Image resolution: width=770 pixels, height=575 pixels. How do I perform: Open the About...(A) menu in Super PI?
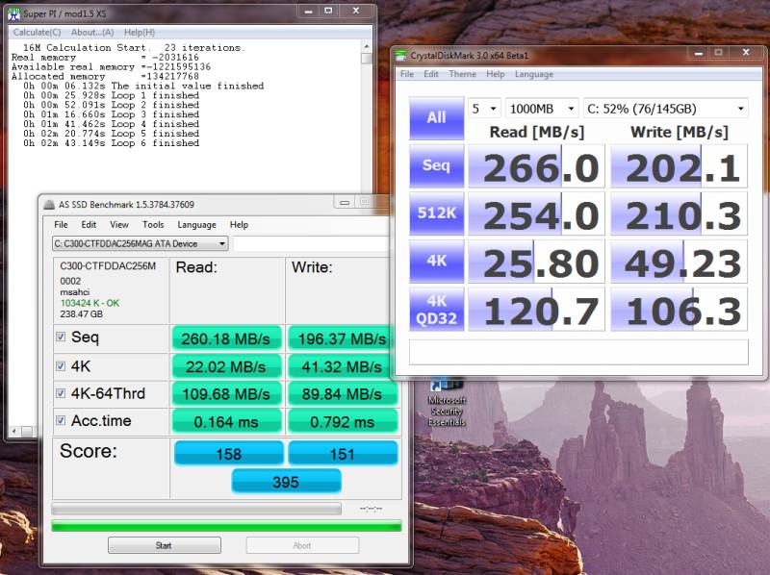tap(92, 33)
